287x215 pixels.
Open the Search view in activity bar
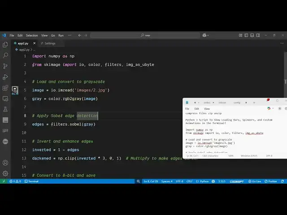[5, 55]
